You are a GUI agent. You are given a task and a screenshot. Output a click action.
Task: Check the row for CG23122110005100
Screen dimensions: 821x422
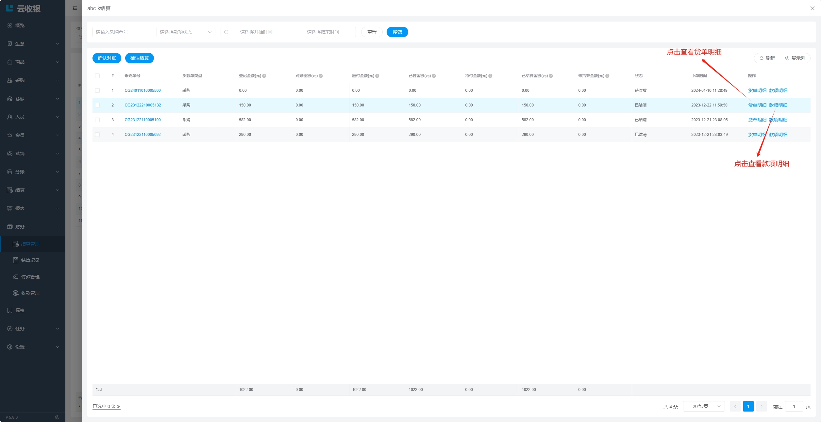97,120
